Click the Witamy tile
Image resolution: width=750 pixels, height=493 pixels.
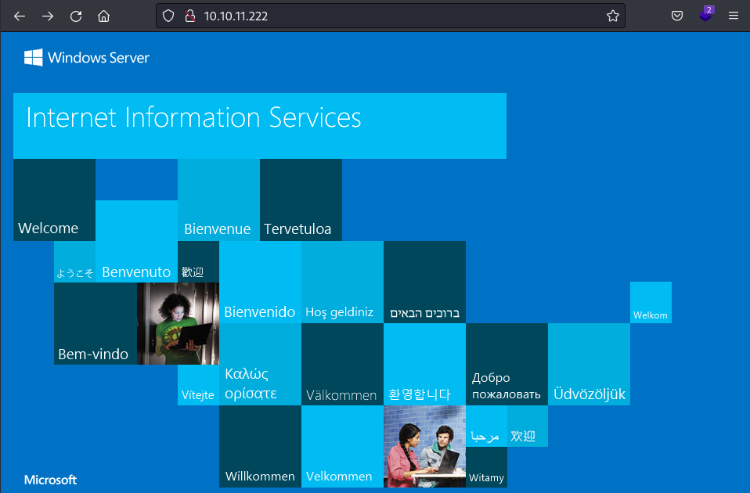pos(486,467)
